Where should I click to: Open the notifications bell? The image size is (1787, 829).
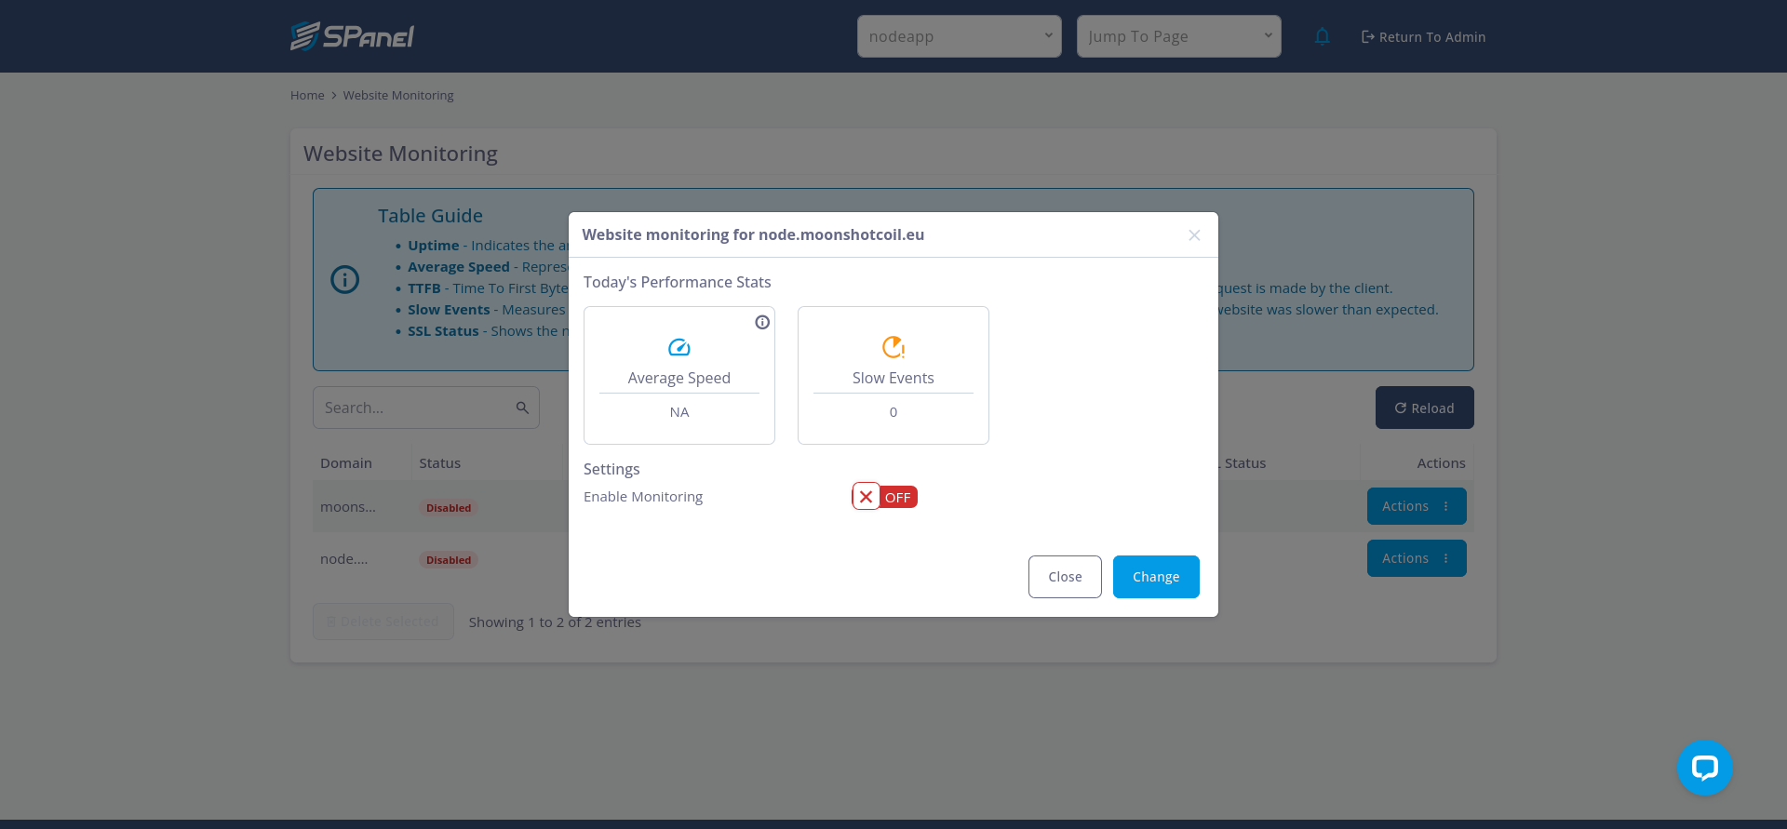click(x=1322, y=36)
